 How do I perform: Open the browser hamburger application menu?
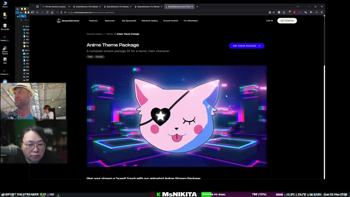pyautogui.click(x=322, y=12)
